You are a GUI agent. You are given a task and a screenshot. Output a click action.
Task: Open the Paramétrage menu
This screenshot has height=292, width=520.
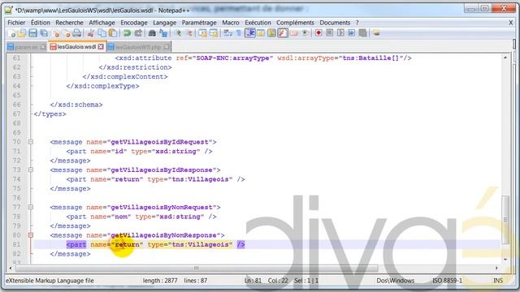point(199,23)
